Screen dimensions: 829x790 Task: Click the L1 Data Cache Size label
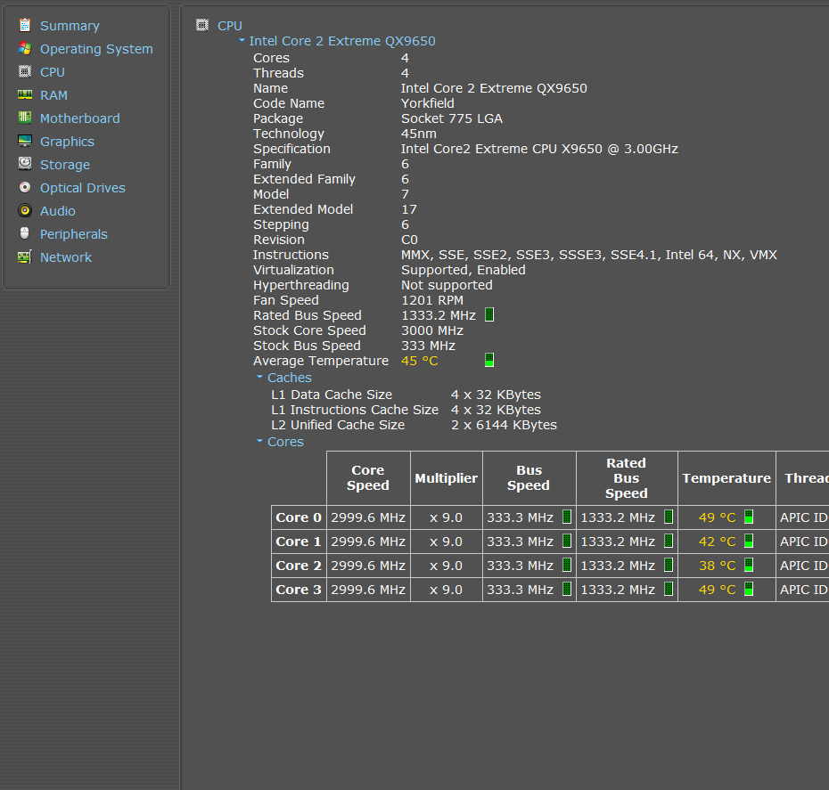click(332, 395)
